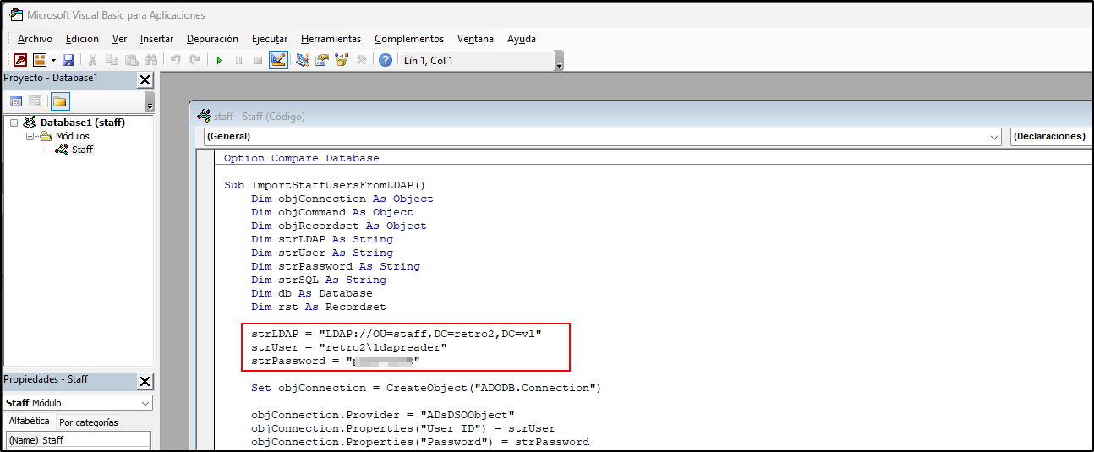This screenshot has width=1094, height=452.
Task: Open the (General) object dropdown
Action: pyautogui.click(x=993, y=136)
